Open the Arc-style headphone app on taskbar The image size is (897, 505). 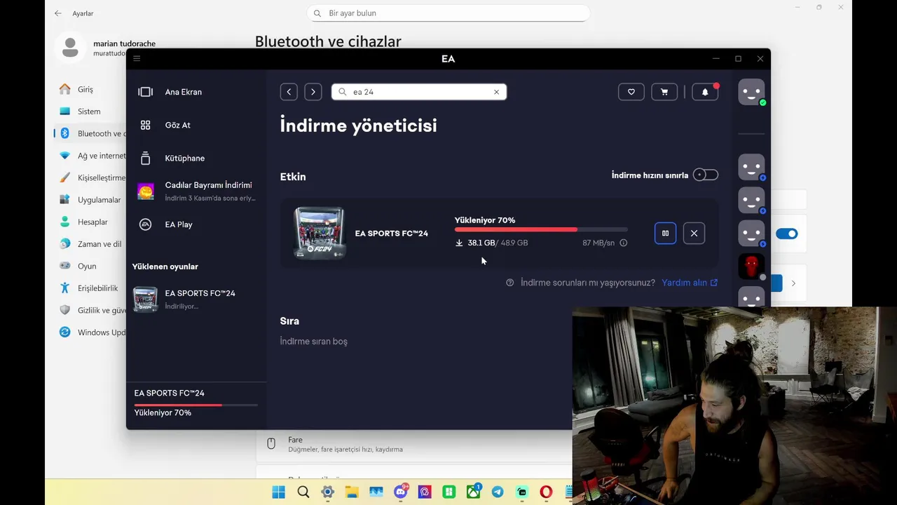coord(425,492)
